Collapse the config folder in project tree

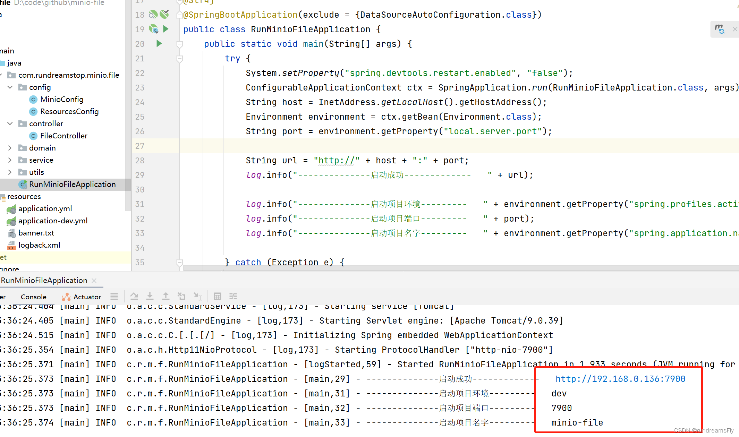click(10, 87)
